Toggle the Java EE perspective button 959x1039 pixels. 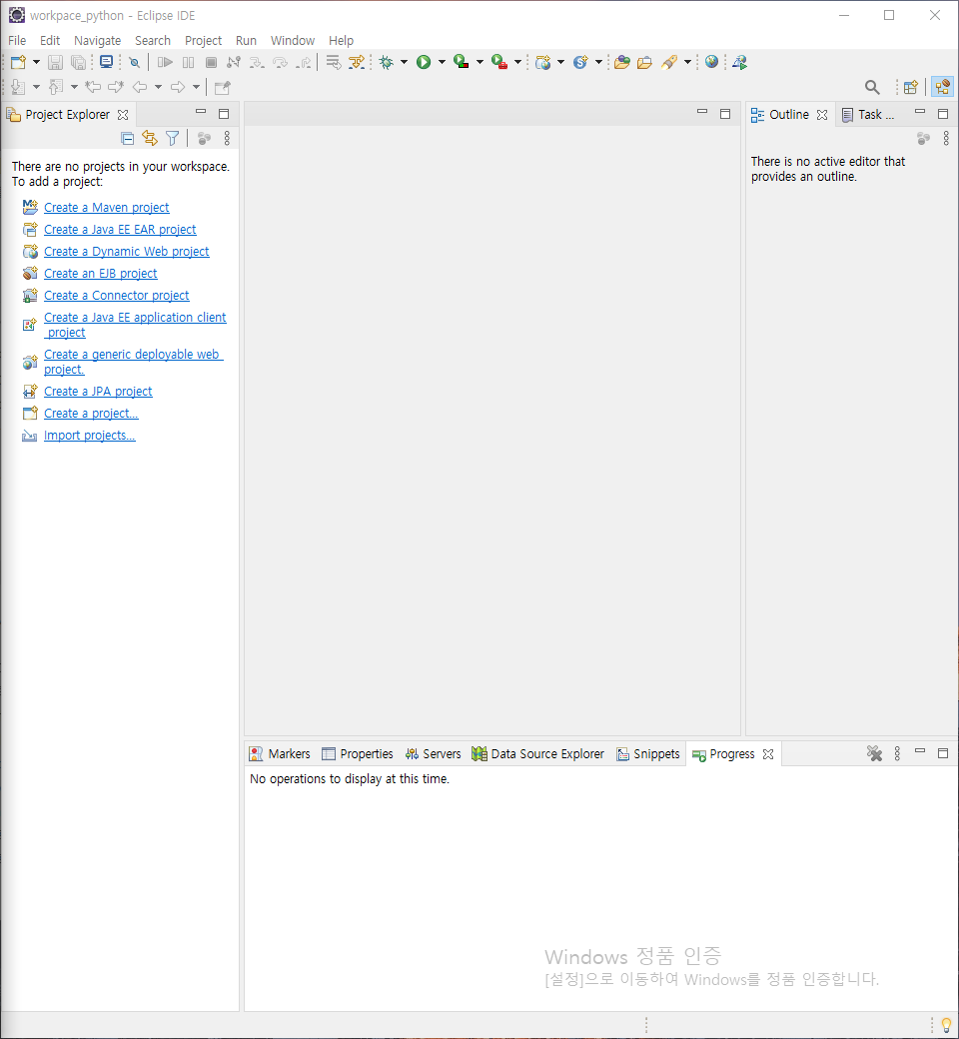click(x=942, y=87)
